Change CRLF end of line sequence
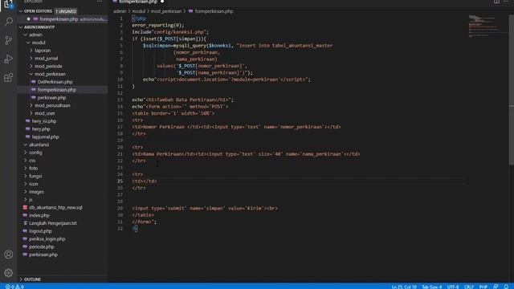 coord(469,287)
